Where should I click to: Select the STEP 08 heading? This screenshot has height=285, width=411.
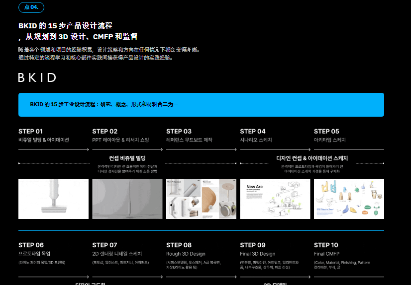point(179,245)
